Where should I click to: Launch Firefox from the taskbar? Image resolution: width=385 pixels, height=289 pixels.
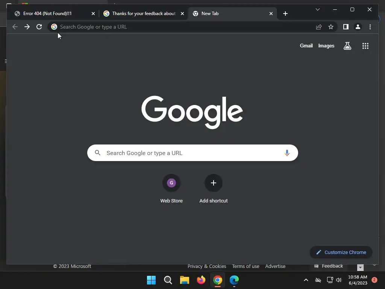pyautogui.click(x=201, y=280)
